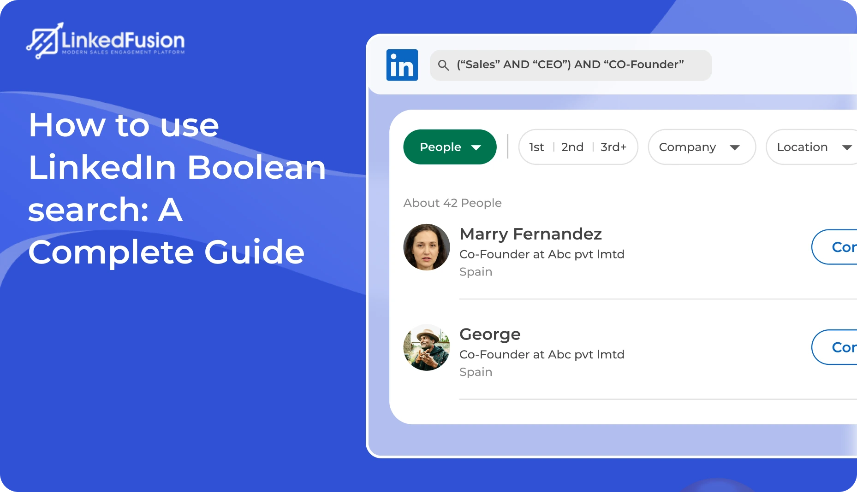This screenshot has width=857, height=492.
Task: Connect with George
Action: 834,347
